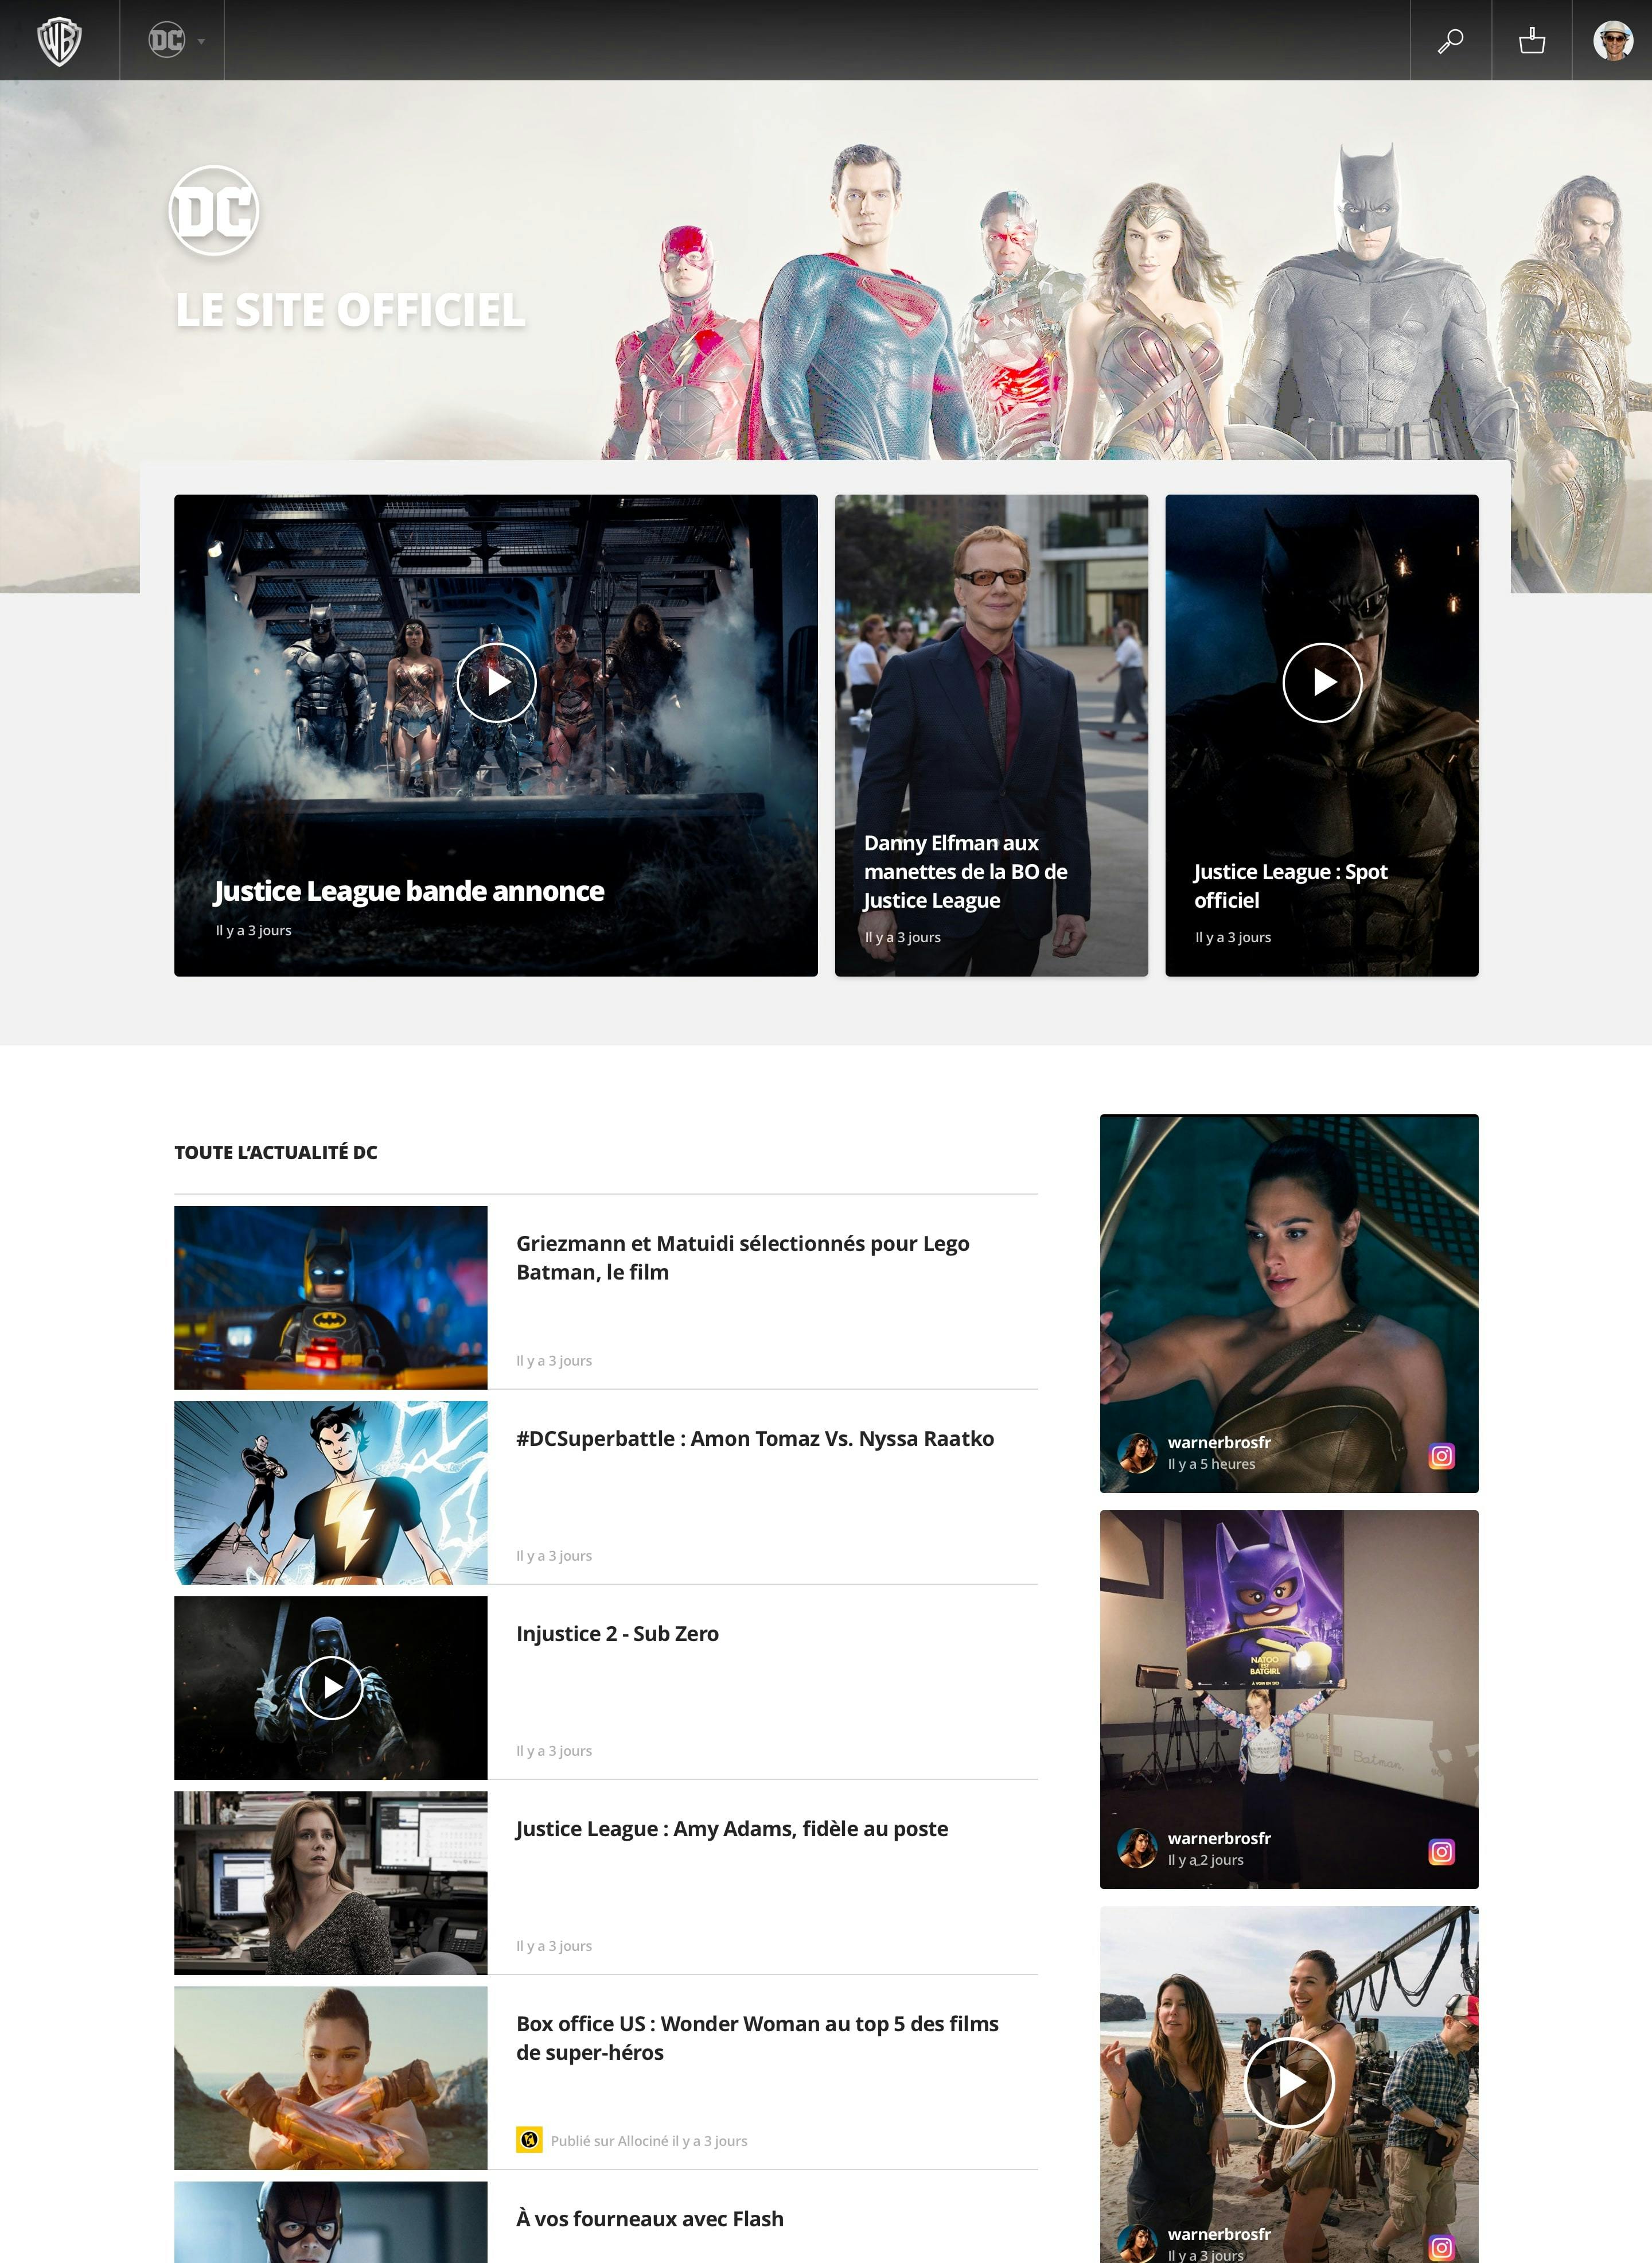
Task: Click the DCSuperbattle comic thumbnail
Action: tap(331, 1492)
